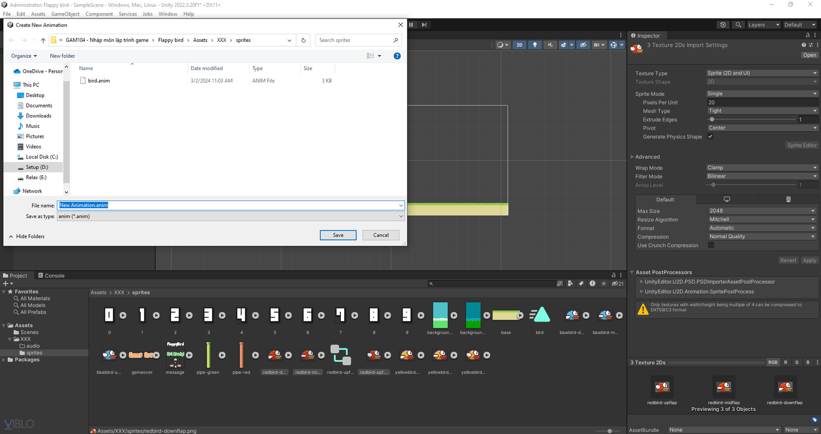Open Inspector presets sliders icon
This screenshot has width=821, height=434.
811,45
